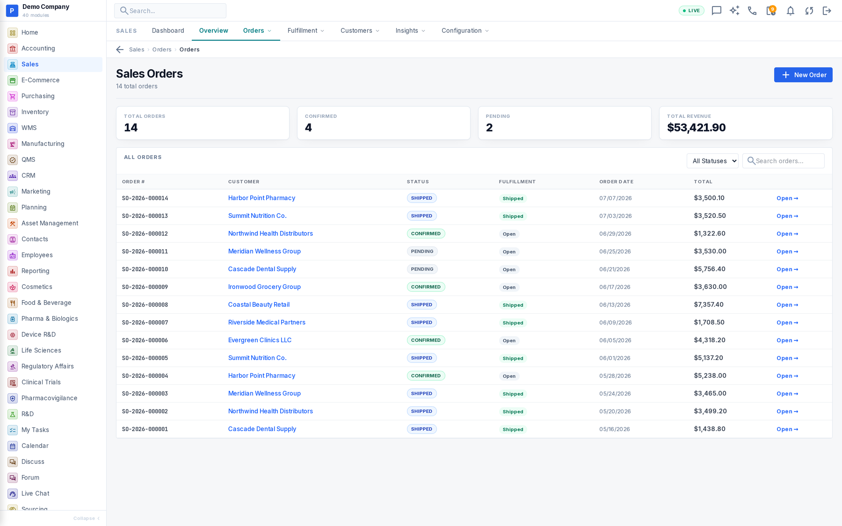
Task: Open WMS module in sidebar
Action: point(53,128)
